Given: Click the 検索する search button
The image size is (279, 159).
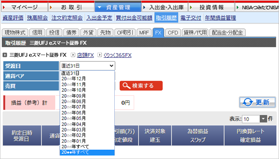Looking at the screenshot, I should point(141,86).
